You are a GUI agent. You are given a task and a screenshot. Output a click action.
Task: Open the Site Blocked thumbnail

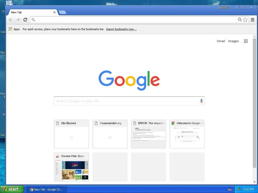71,134
